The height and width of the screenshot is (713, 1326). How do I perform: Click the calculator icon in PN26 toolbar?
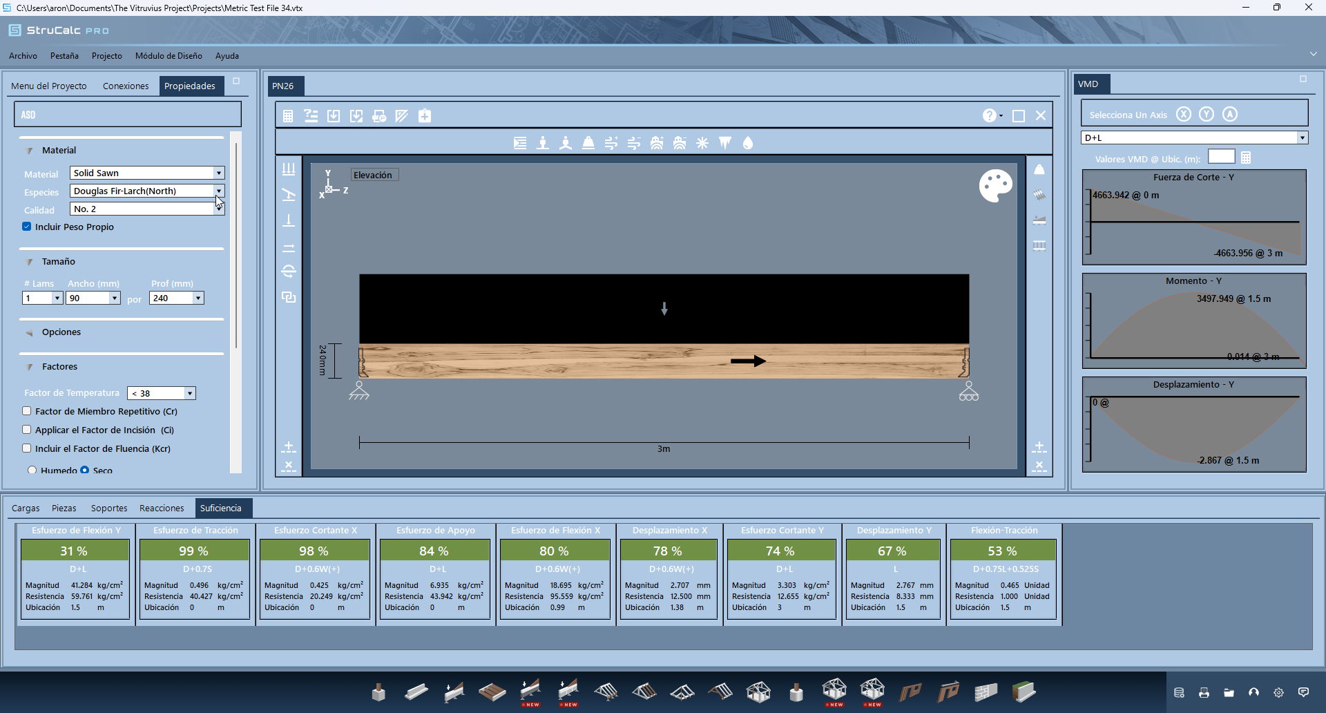point(288,116)
